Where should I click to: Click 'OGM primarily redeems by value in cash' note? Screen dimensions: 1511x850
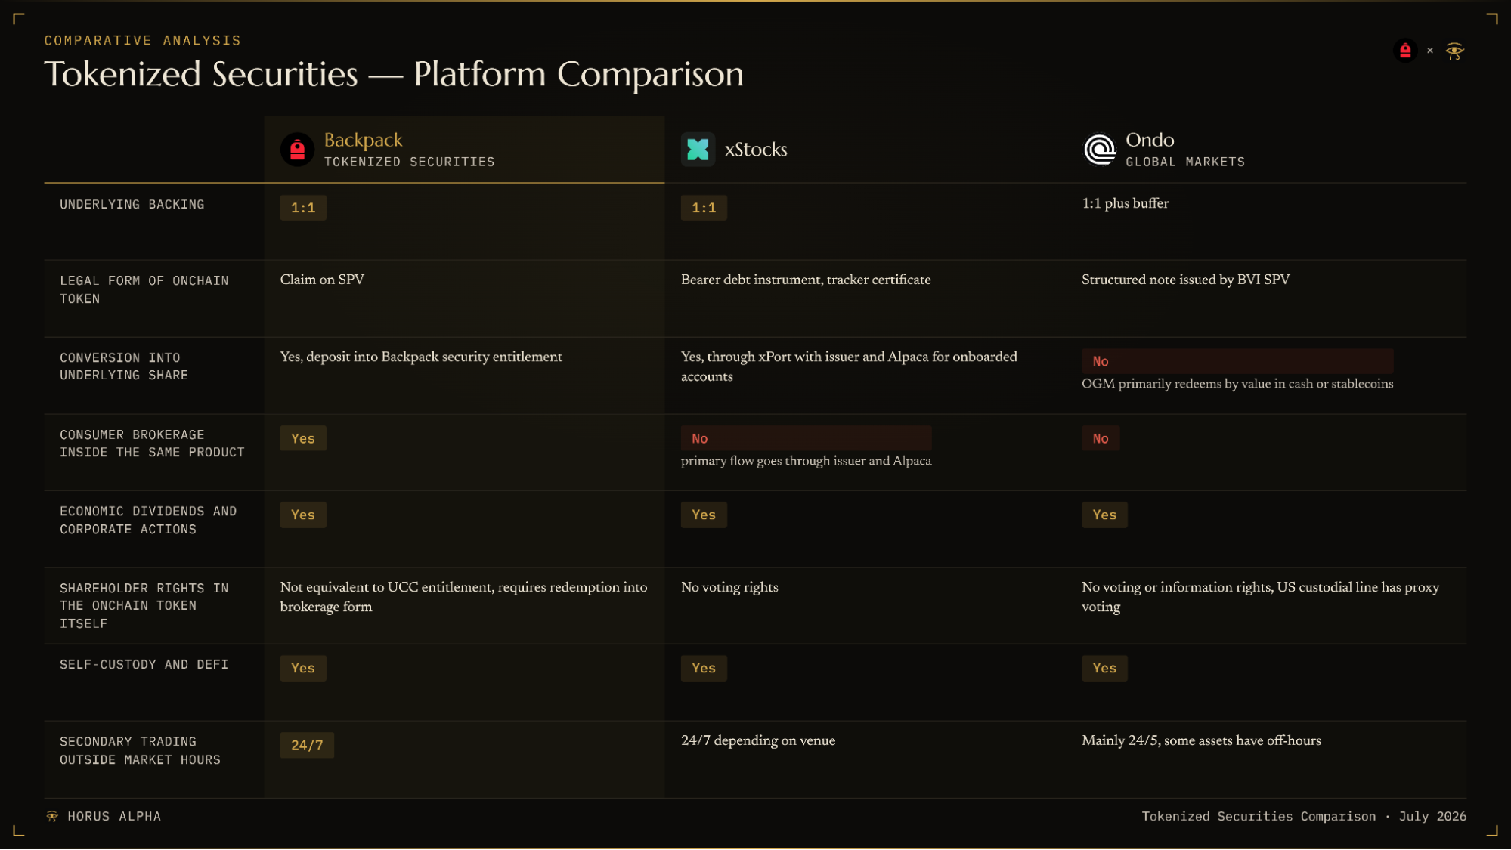1237,384
